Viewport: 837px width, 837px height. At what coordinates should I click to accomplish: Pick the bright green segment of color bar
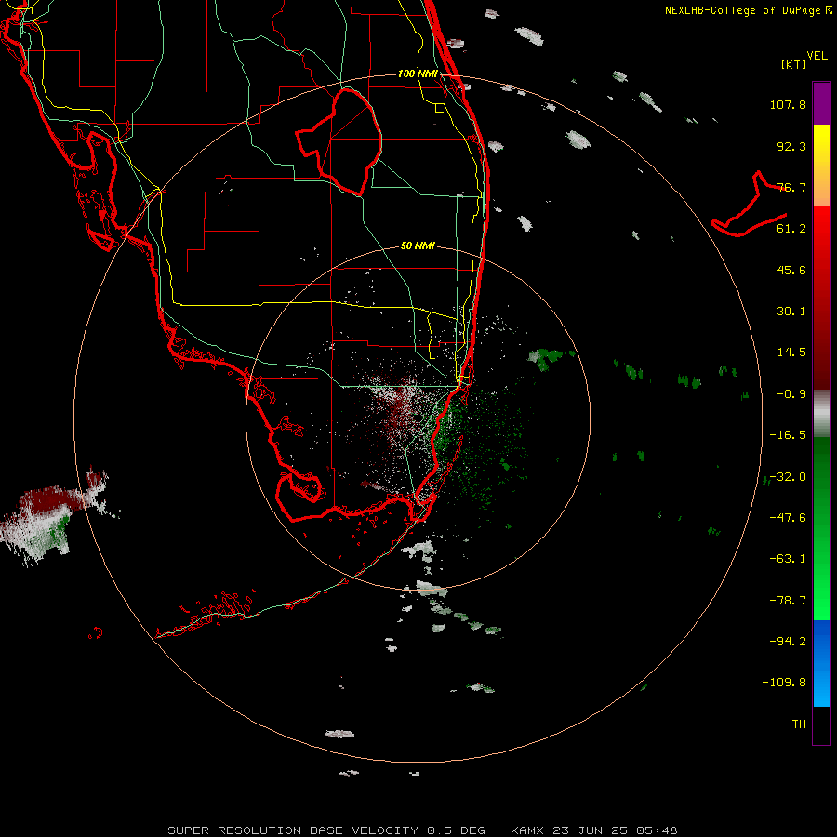point(821,587)
